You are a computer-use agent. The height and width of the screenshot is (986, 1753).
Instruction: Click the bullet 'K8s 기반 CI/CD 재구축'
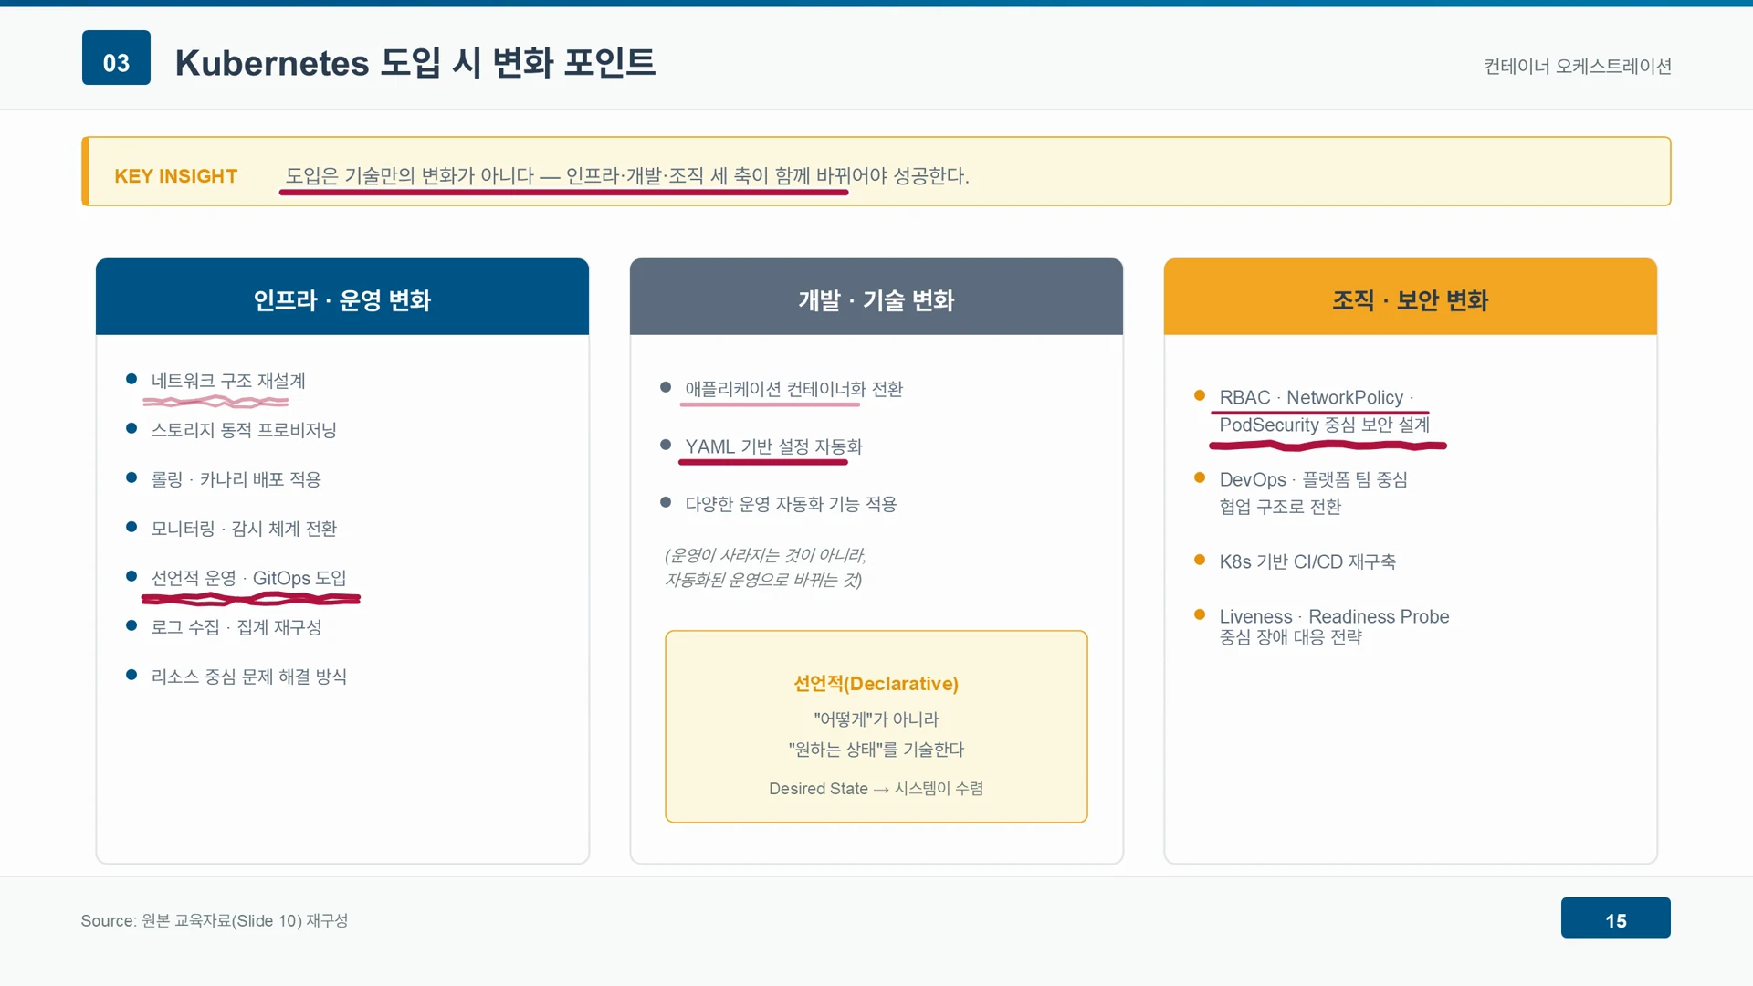[x=1307, y=561]
